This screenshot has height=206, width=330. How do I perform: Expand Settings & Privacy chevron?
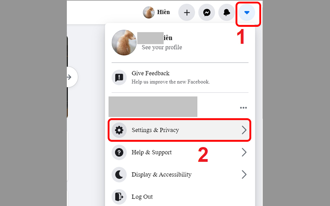244,130
